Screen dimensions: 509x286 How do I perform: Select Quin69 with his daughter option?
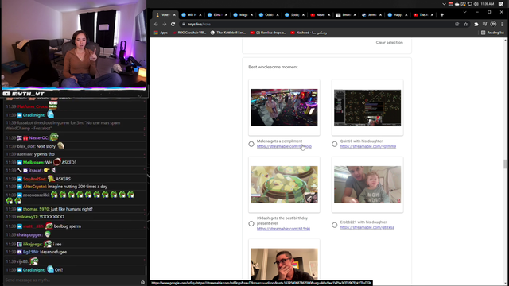[334, 144]
